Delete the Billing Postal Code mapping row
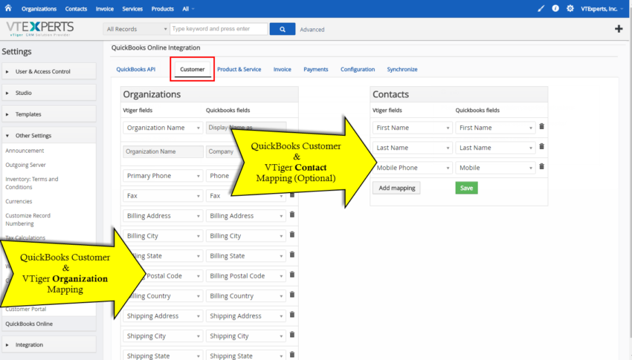This screenshot has width=632, height=360. 292,275
